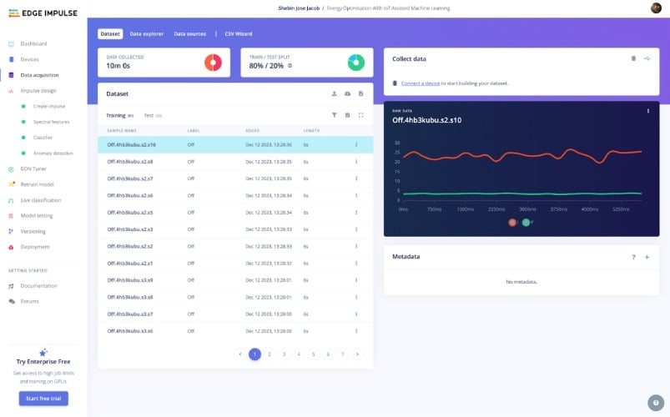Add metadata with plus icon

[x=647, y=257]
